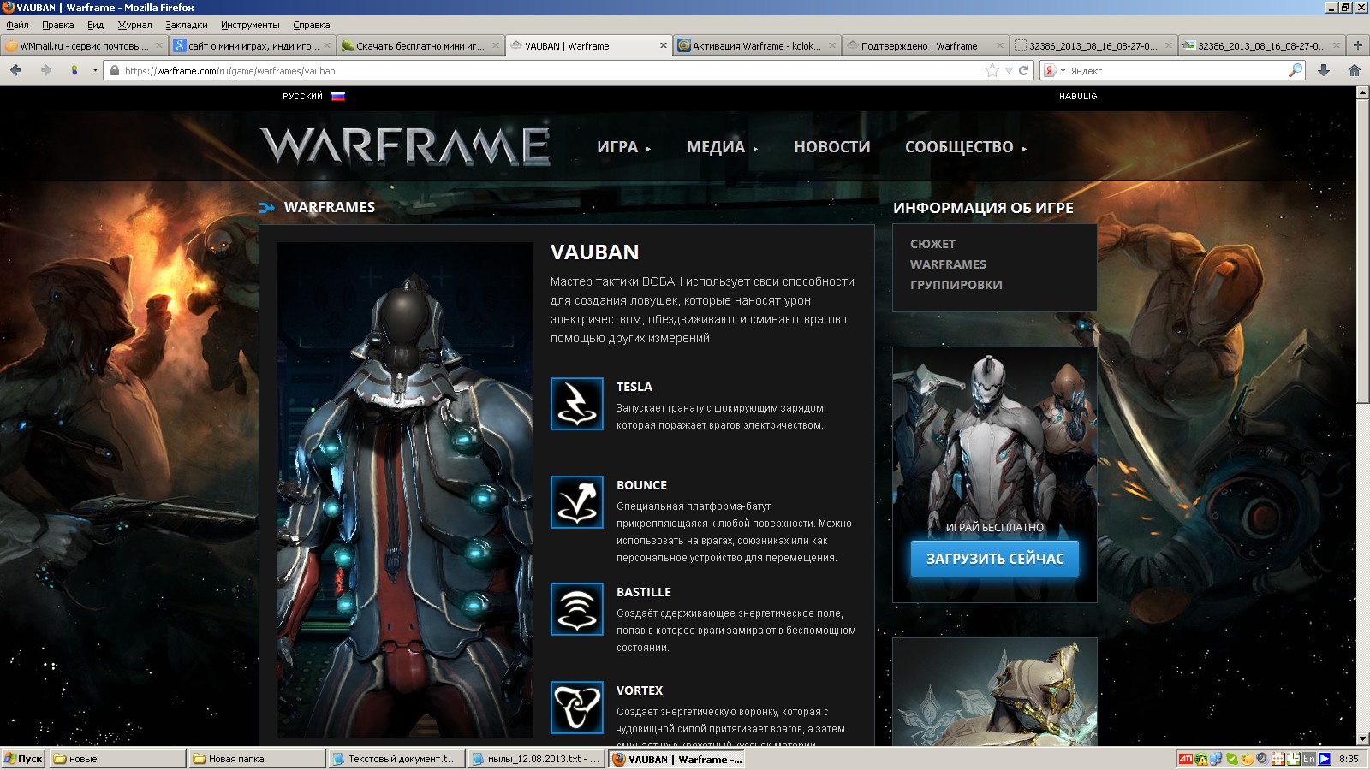Switch to the first 32386_2013_08_16 tab
The width and height of the screenshot is (1370, 770).
(1093, 46)
